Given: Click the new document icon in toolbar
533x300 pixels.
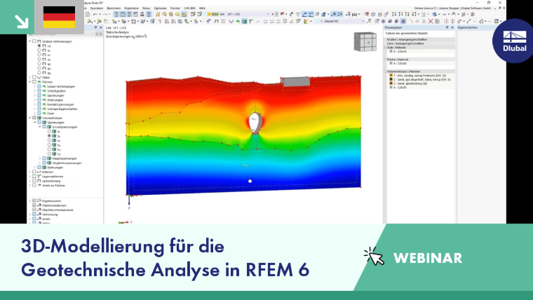Looking at the screenshot, I should pyautogui.click(x=88, y=14).
